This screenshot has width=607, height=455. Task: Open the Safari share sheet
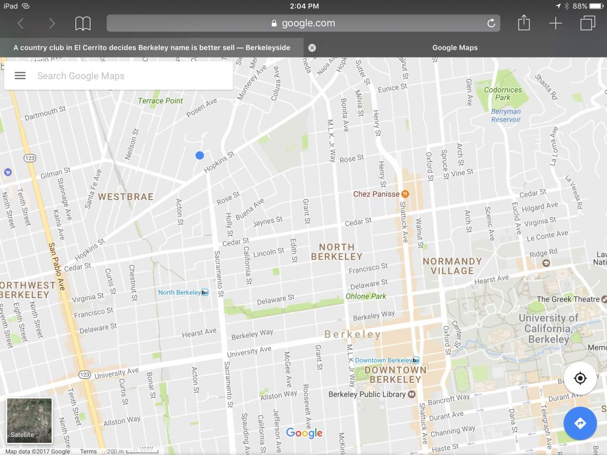pos(524,22)
